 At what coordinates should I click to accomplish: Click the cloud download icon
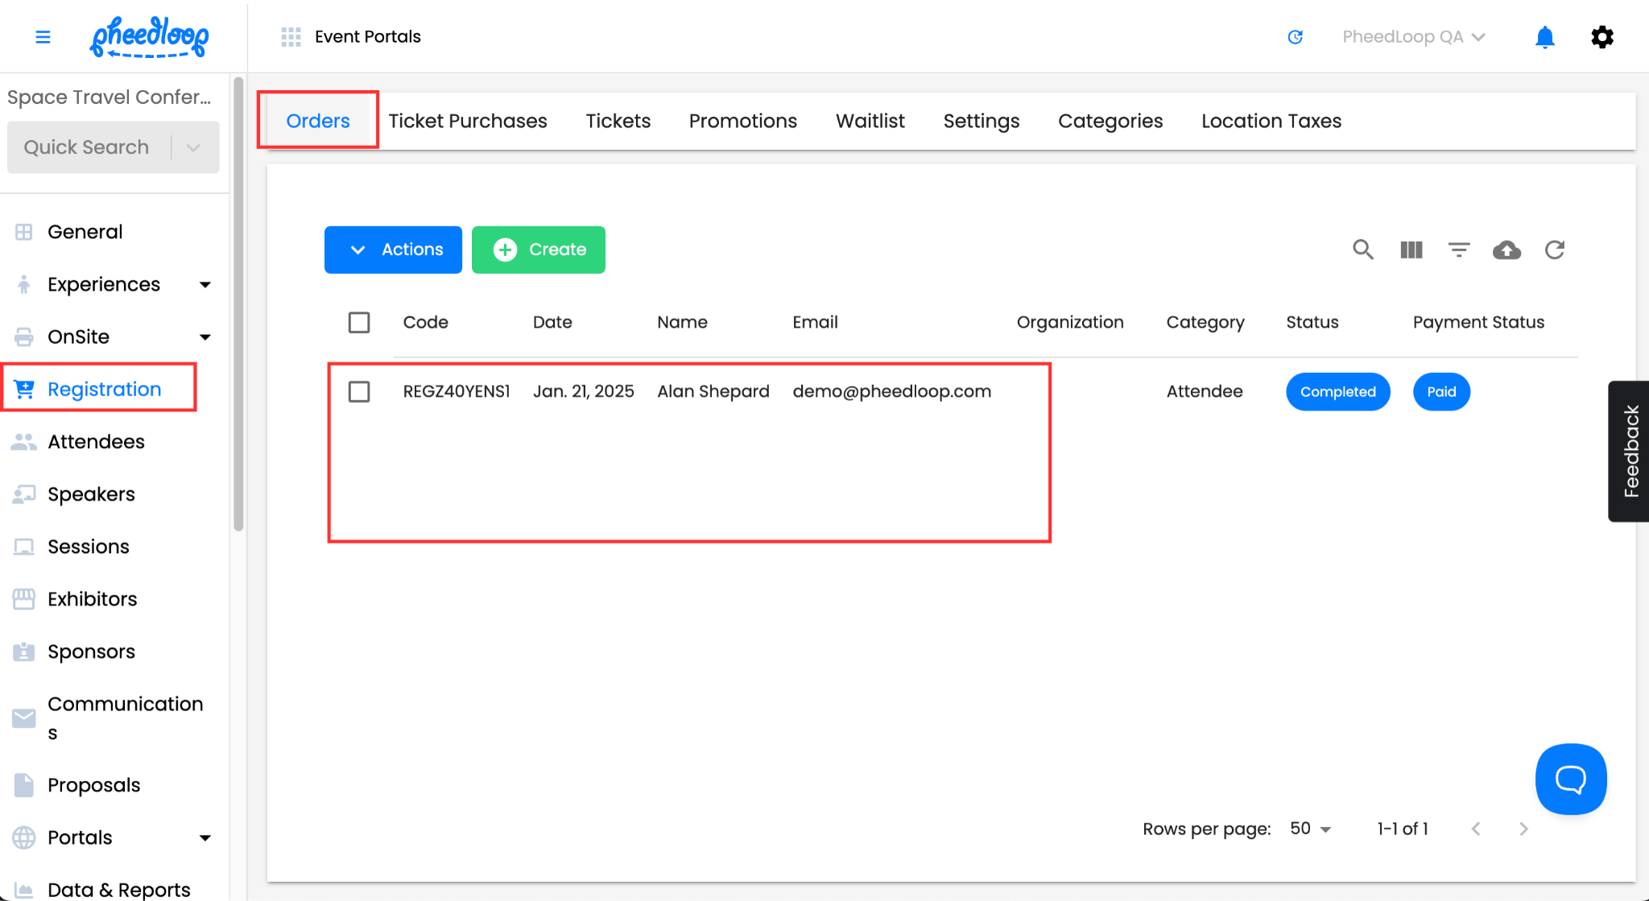point(1506,250)
